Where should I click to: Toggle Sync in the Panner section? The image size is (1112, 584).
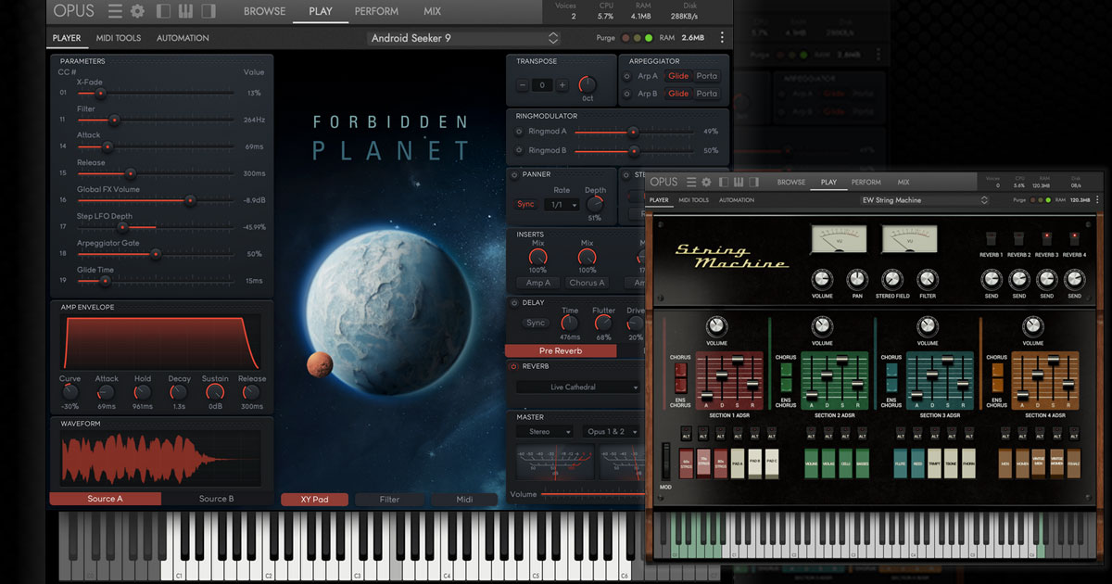(524, 203)
